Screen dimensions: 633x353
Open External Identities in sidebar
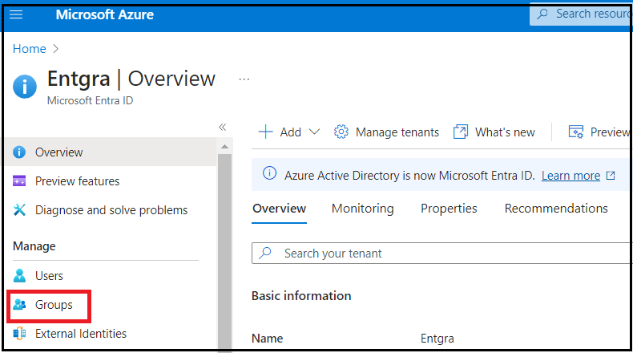click(81, 334)
